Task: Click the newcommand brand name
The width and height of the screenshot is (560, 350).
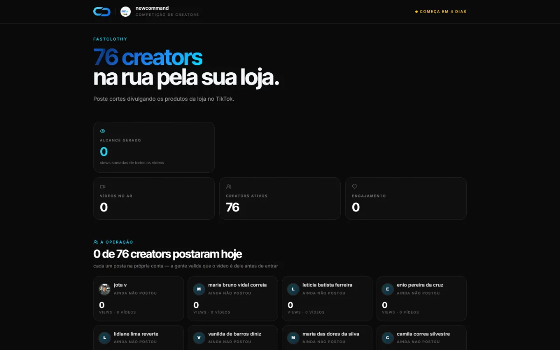Action: [x=152, y=8]
